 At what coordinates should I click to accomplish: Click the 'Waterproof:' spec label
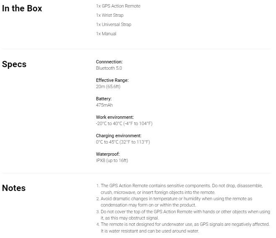click(x=108, y=154)
